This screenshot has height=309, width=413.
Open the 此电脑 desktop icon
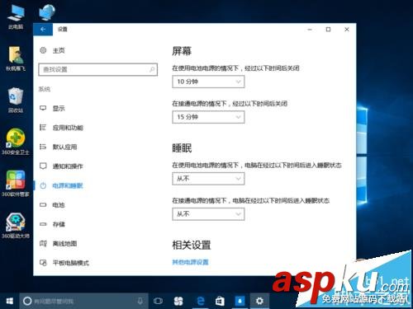16,16
